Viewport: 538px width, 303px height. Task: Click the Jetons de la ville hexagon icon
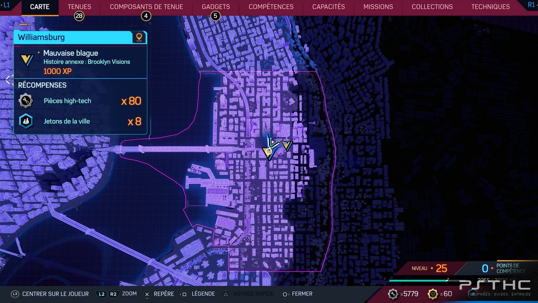pos(26,121)
